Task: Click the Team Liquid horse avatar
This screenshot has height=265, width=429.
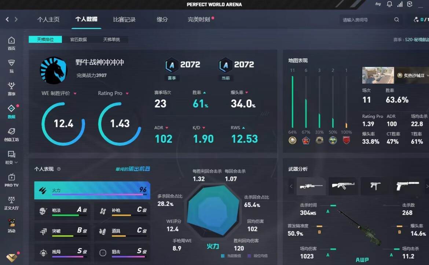Action: click(x=54, y=70)
